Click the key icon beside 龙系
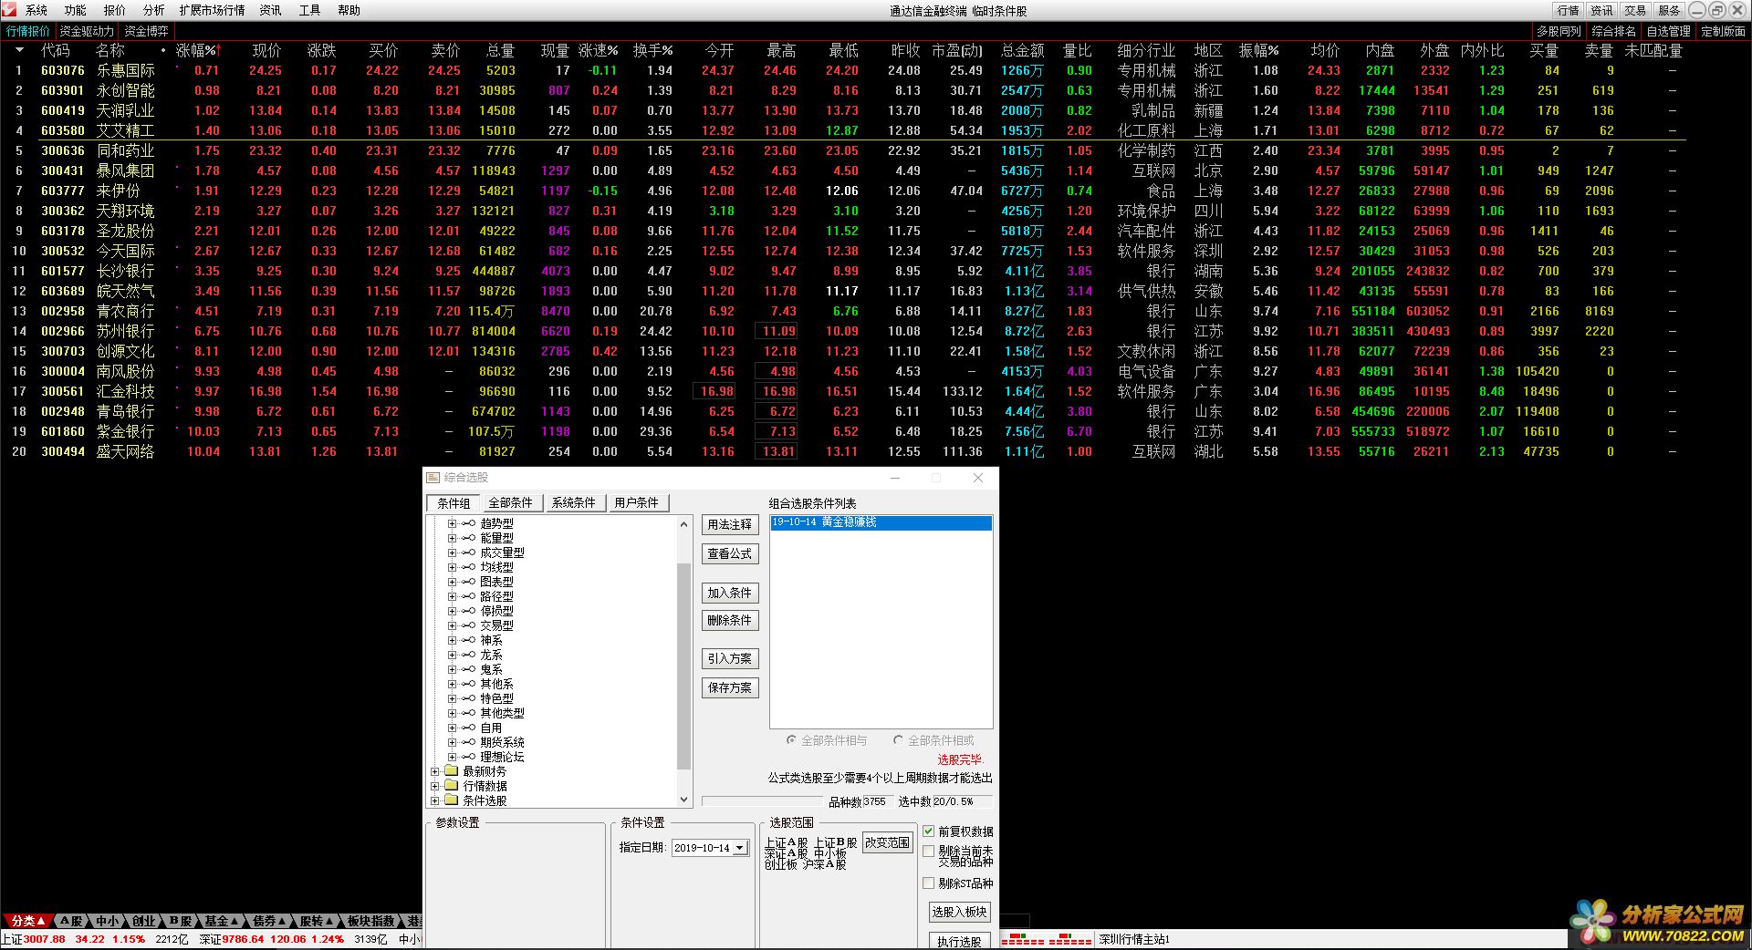1752x950 pixels. [x=468, y=656]
